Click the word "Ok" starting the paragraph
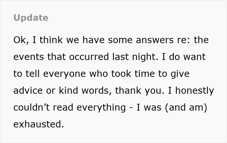 pyautogui.click(x=18, y=40)
